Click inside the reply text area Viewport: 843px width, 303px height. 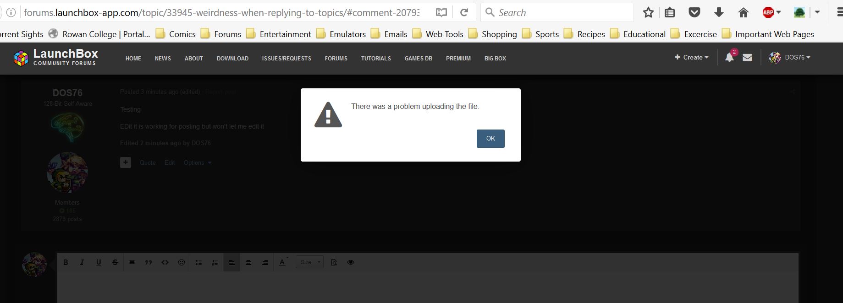tap(428, 287)
